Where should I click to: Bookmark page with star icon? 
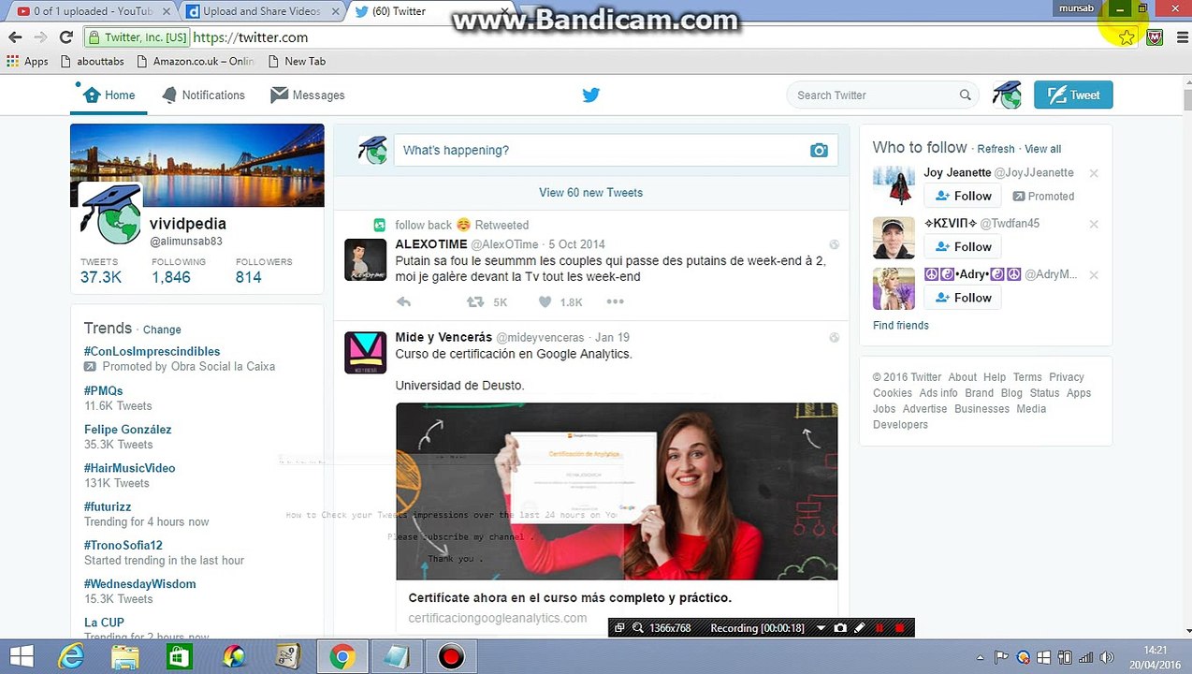click(1127, 37)
